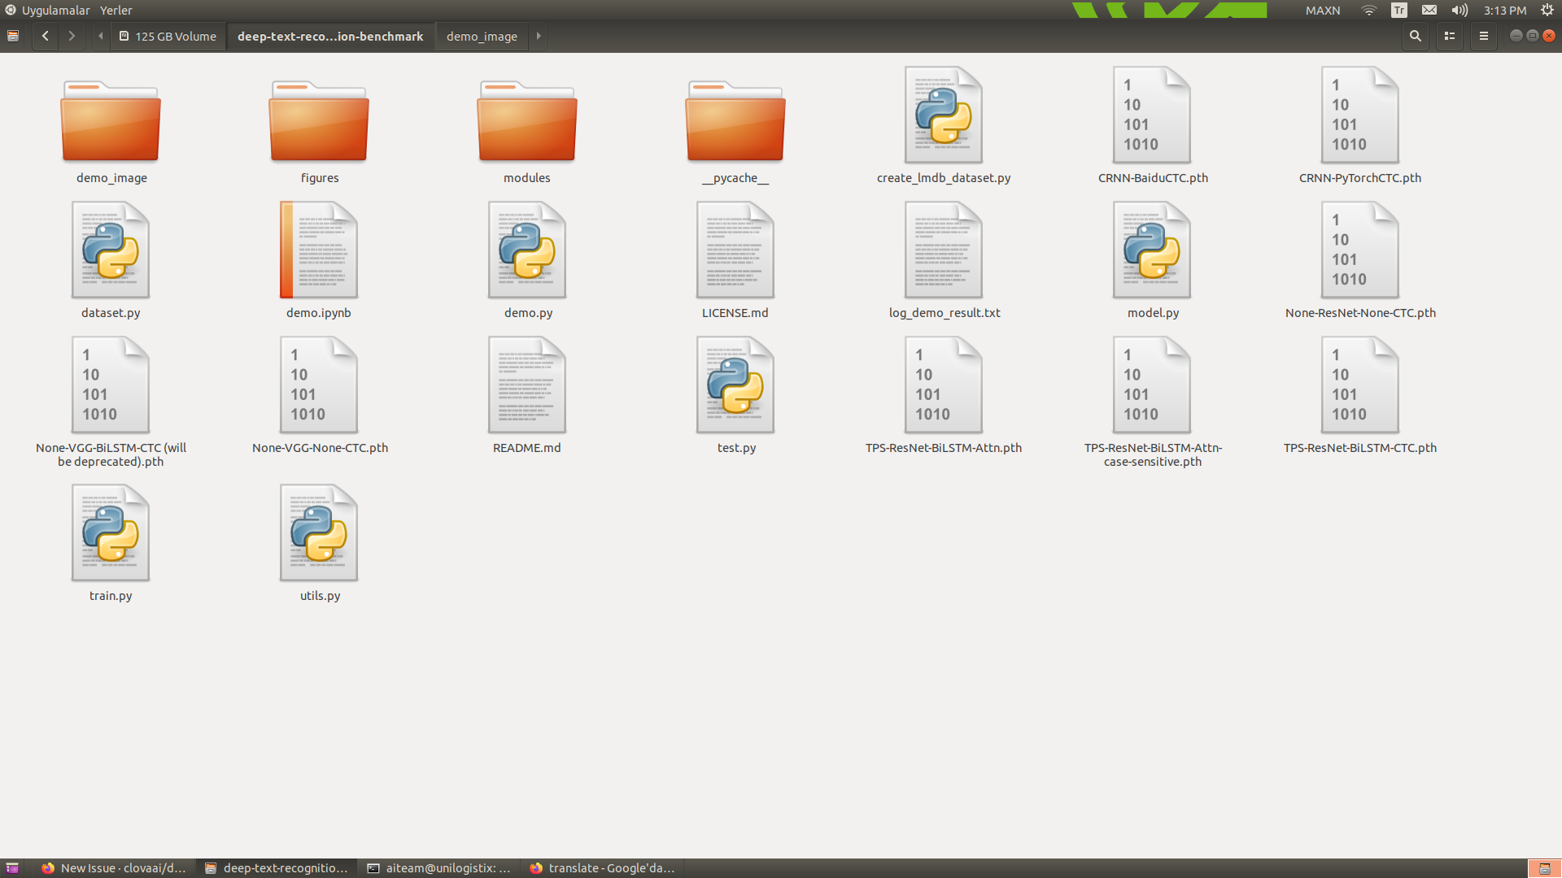This screenshot has height=878, width=1562.
Task: Go to 125 GB Volume via breadcrumb
Action: pyautogui.click(x=167, y=36)
